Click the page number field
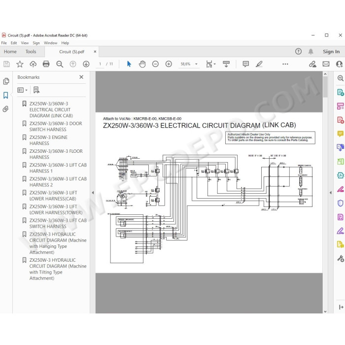345x345 pixels. tap(100, 64)
